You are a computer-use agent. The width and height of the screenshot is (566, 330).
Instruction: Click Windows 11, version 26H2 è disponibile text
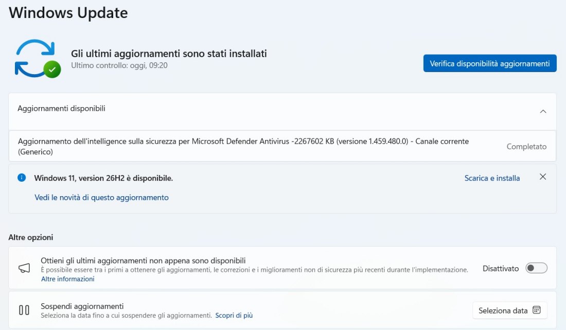pos(103,178)
